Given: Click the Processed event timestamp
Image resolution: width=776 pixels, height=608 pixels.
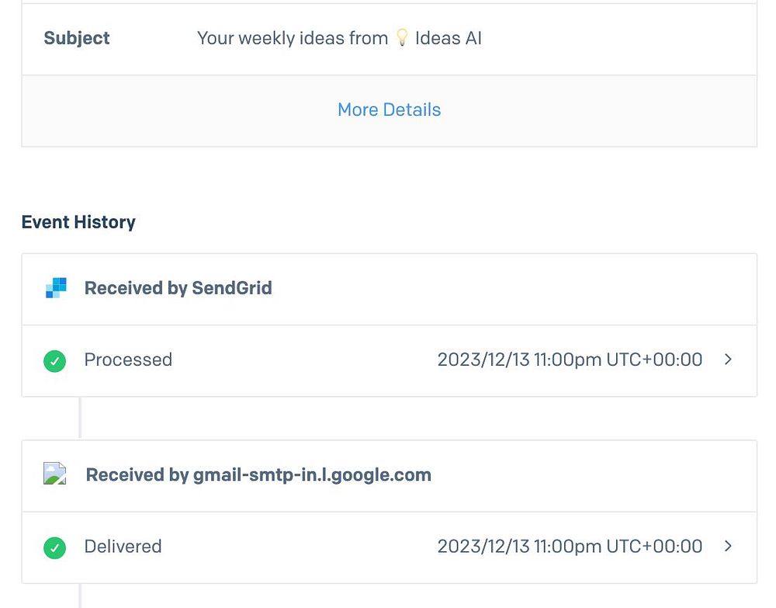Looking at the screenshot, I should pyautogui.click(x=570, y=360).
